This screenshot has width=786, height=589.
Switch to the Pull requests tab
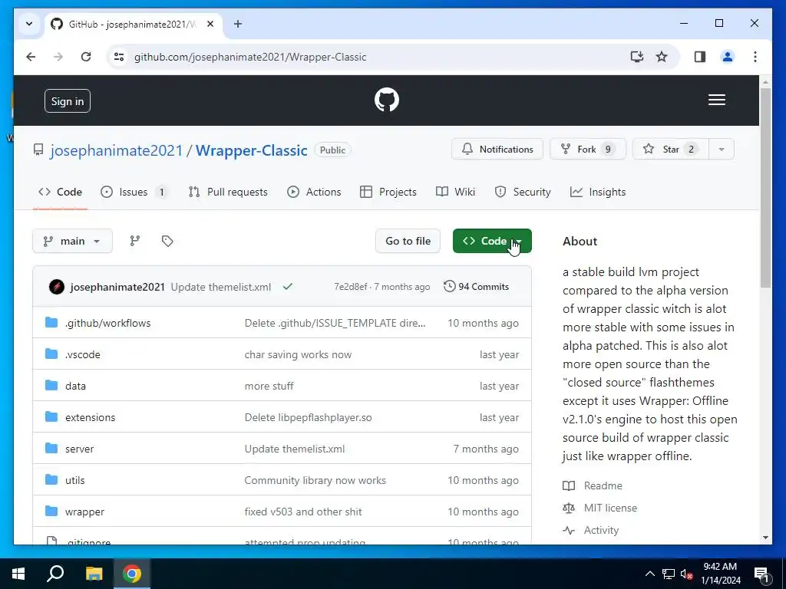point(228,192)
